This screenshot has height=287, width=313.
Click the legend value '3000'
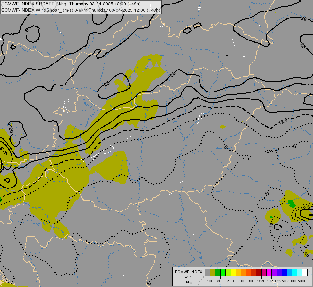click(x=292, y=281)
